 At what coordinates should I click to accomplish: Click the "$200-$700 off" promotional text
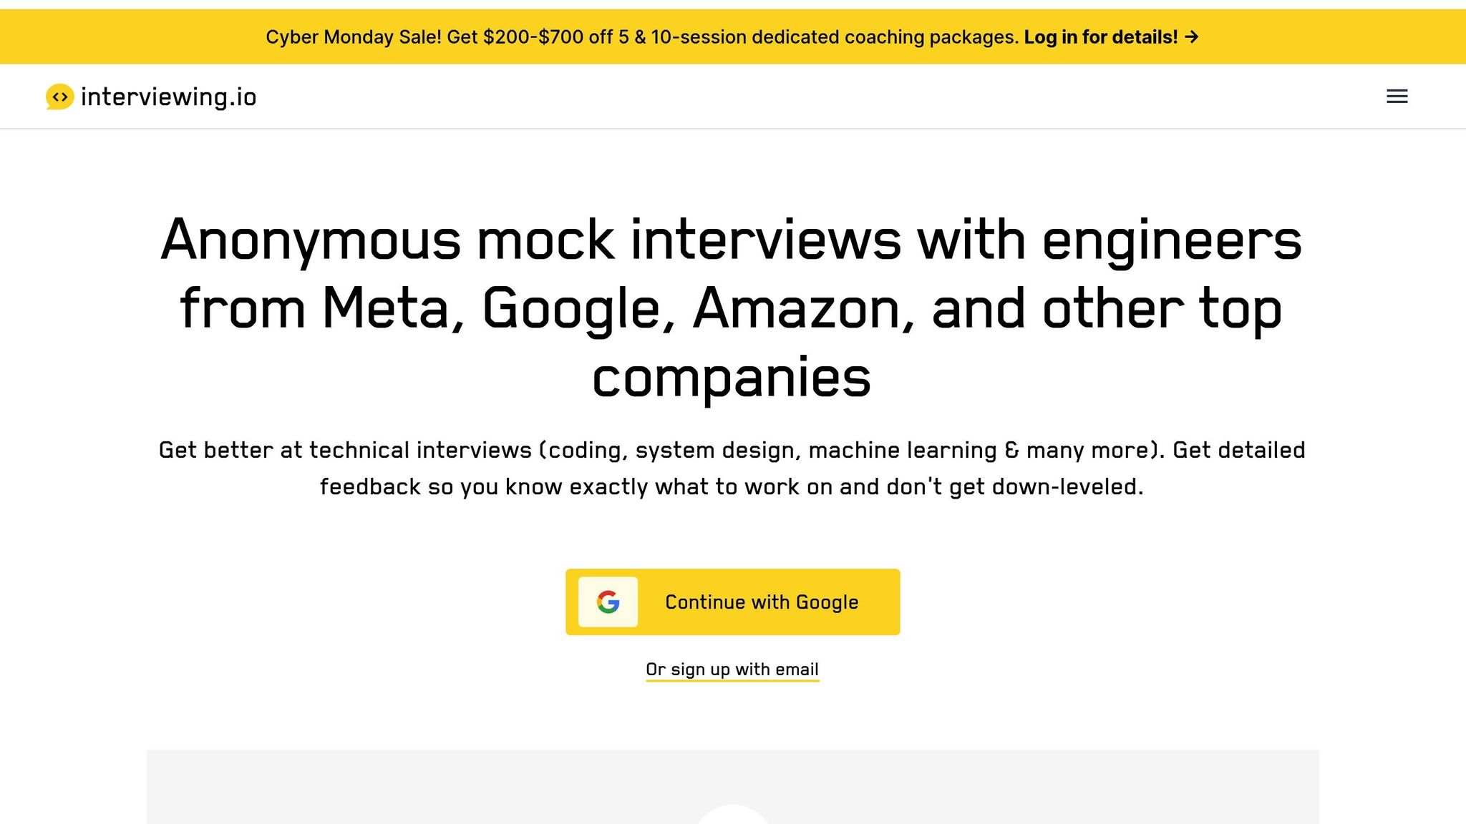coord(533,36)
